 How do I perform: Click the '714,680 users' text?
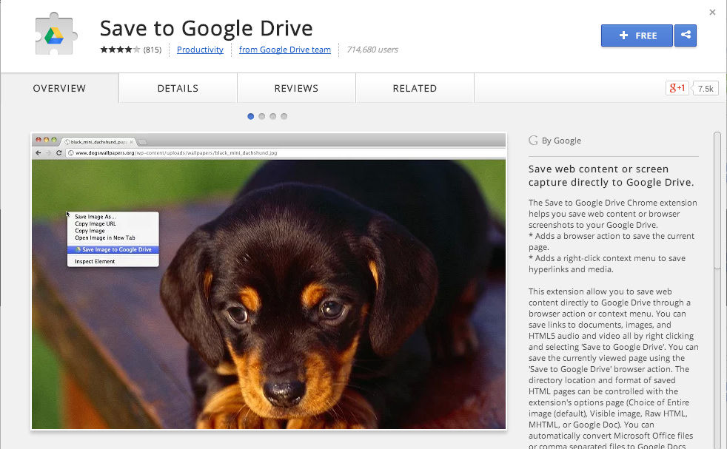click(372, 50)
